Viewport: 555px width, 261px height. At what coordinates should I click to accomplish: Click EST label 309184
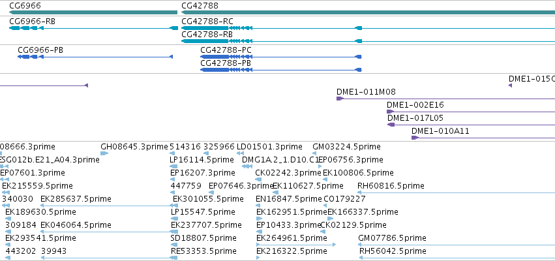[21, 226]
